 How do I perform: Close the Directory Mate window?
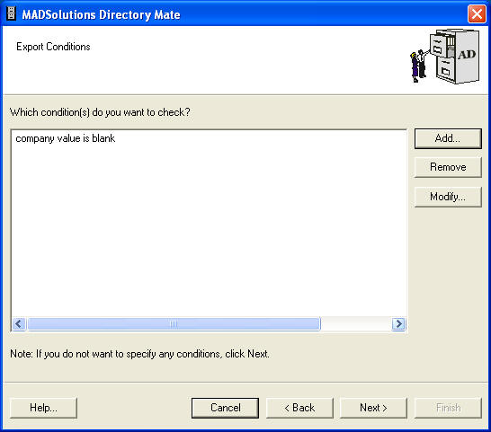click(x=477, y=14)
